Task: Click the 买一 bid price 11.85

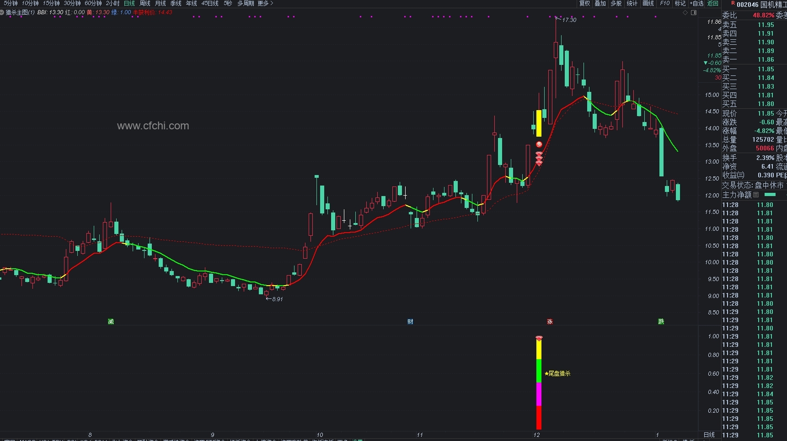Action: tap(766, 69)
